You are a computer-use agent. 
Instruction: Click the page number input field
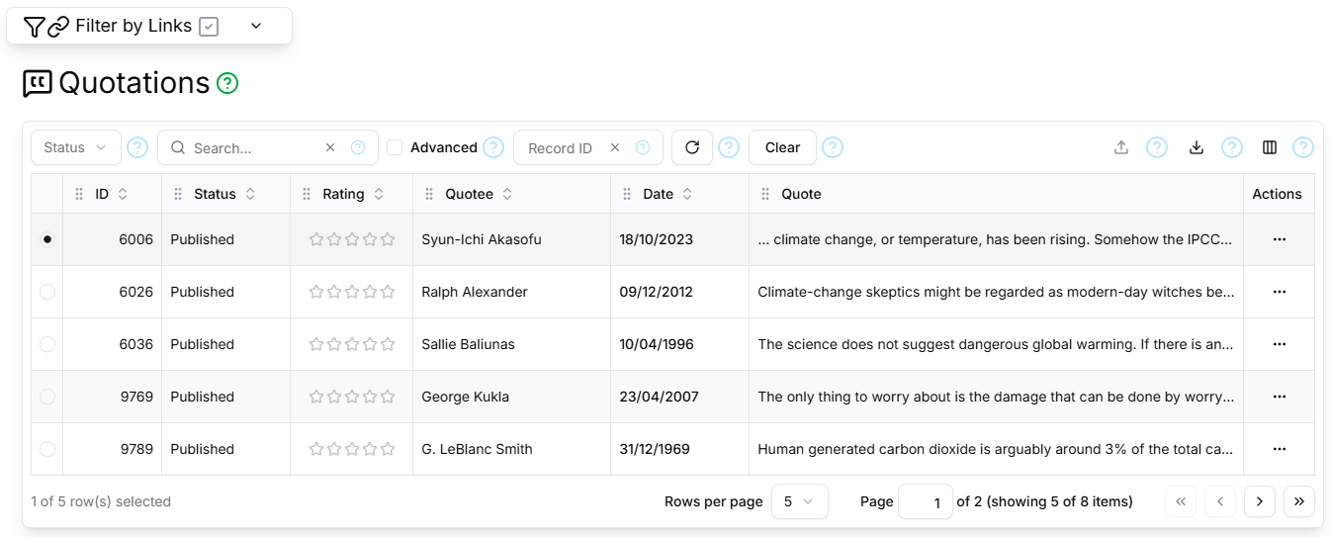pyautogui.click(x=926, y=501)
